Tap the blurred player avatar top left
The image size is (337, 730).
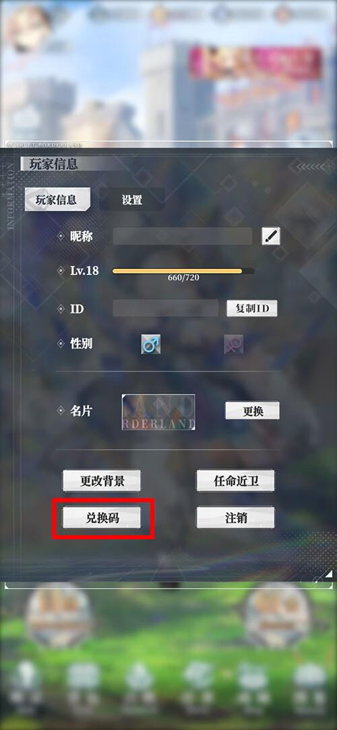(28, 28)
